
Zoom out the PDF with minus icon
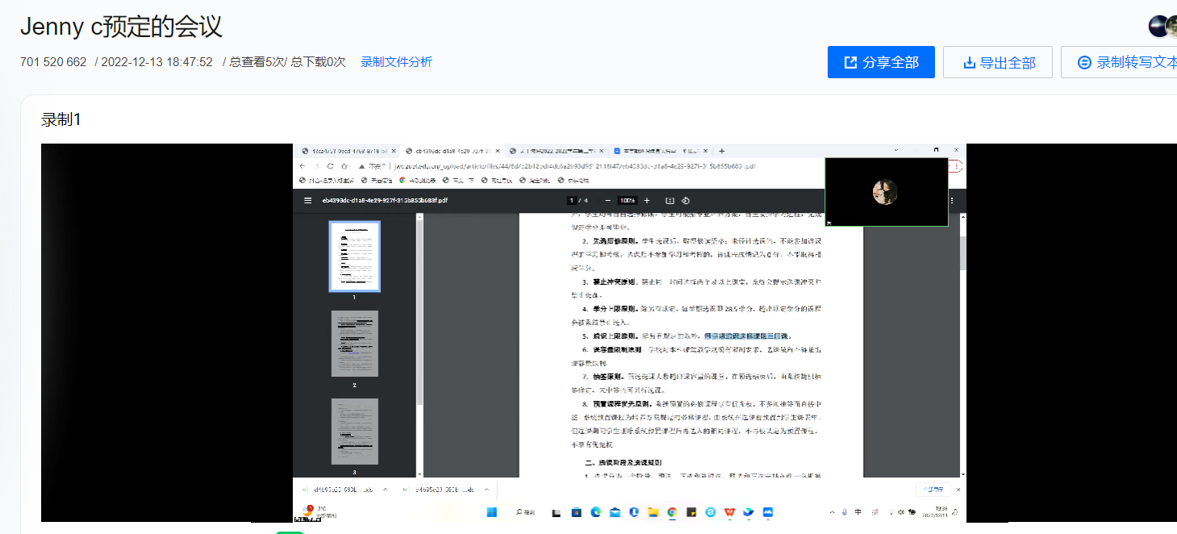coord(607,200)
